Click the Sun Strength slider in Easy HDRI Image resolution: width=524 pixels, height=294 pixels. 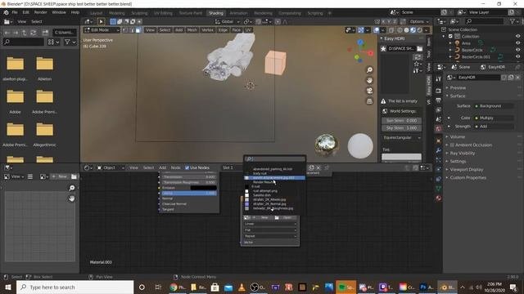[401, 121]
